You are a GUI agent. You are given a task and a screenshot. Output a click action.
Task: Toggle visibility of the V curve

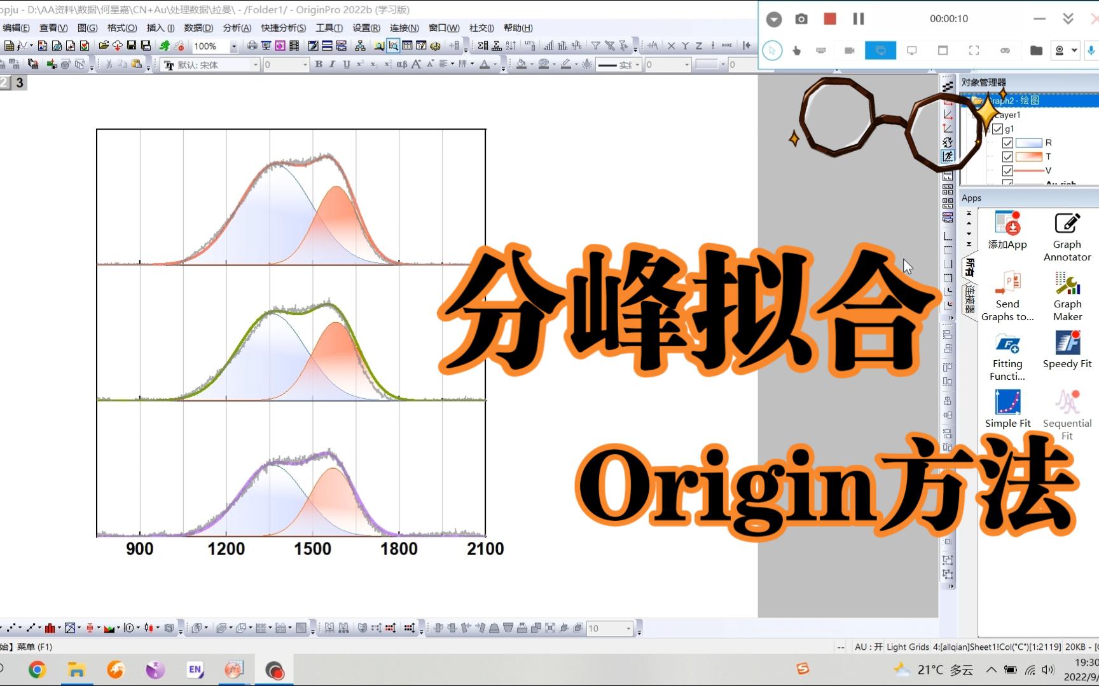click(1007, 170)
